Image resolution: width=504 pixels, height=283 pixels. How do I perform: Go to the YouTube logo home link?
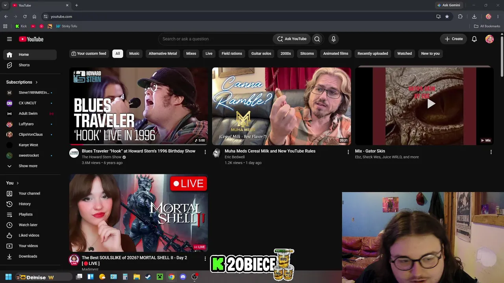[31, 39]
